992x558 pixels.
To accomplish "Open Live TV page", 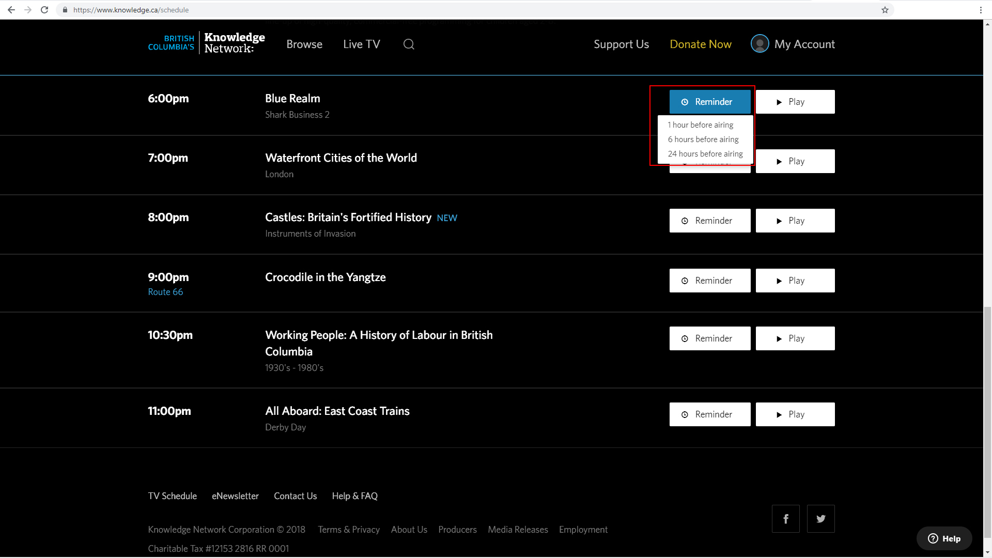I will pyautogui.click(x=362, y=44).
